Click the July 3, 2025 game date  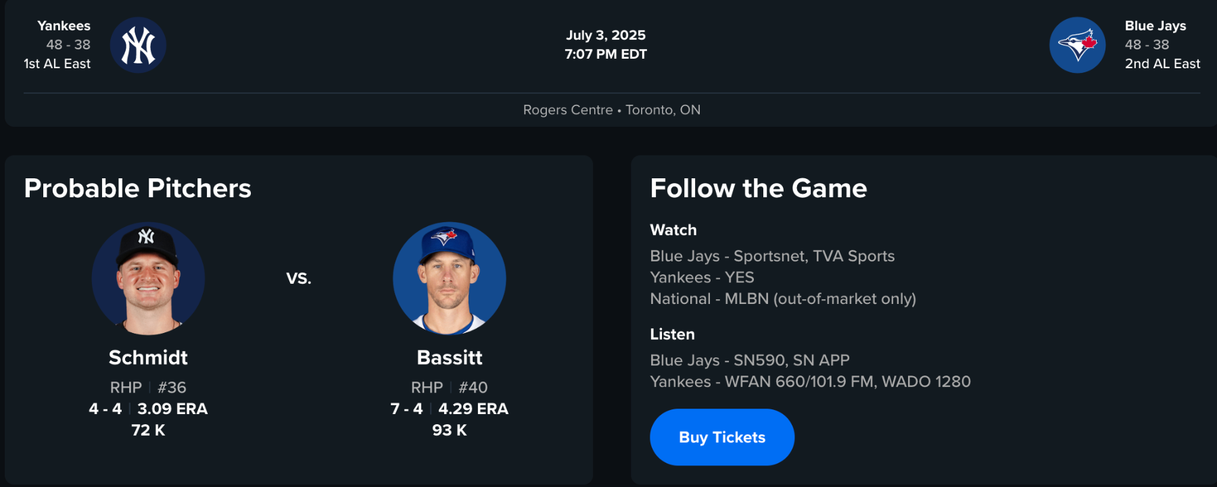(606, 35)
